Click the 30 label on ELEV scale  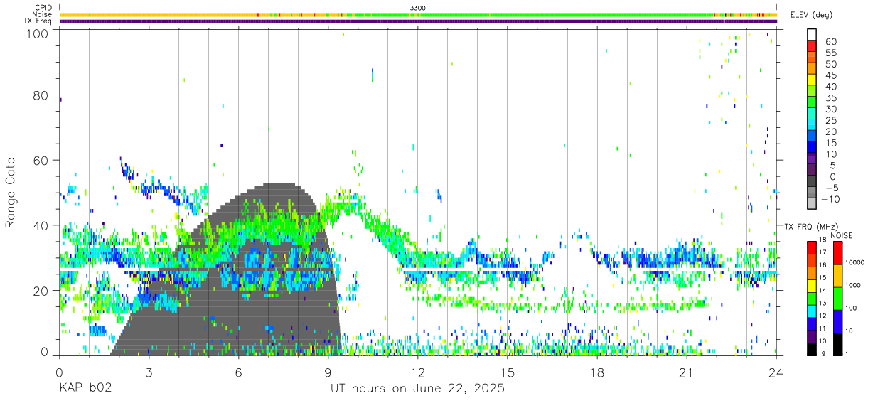pos(832,109)
